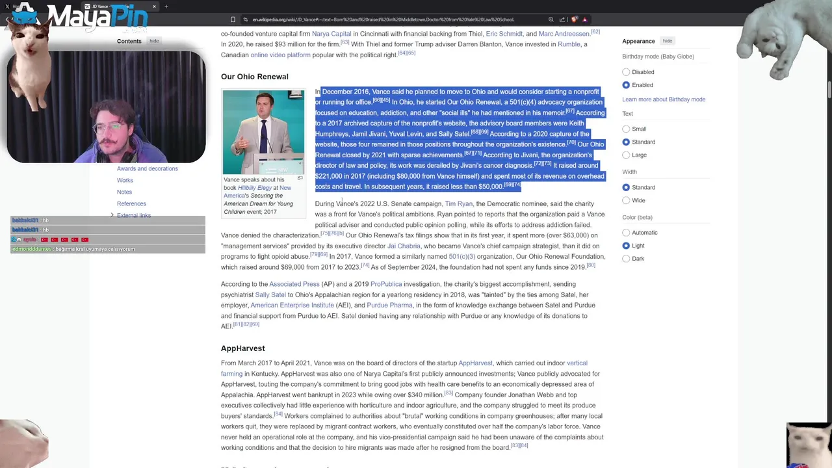The width and height of the screenshot is (832, 468).
Task: Open Hillbilly Elegy link in image caption
Action: pyautogui.click(x=255, y=188)
